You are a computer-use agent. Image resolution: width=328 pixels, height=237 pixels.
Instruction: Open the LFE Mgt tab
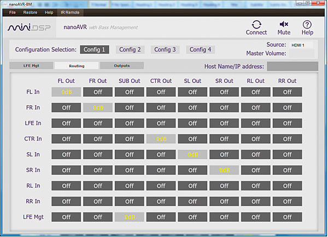[x=31, y=66]
